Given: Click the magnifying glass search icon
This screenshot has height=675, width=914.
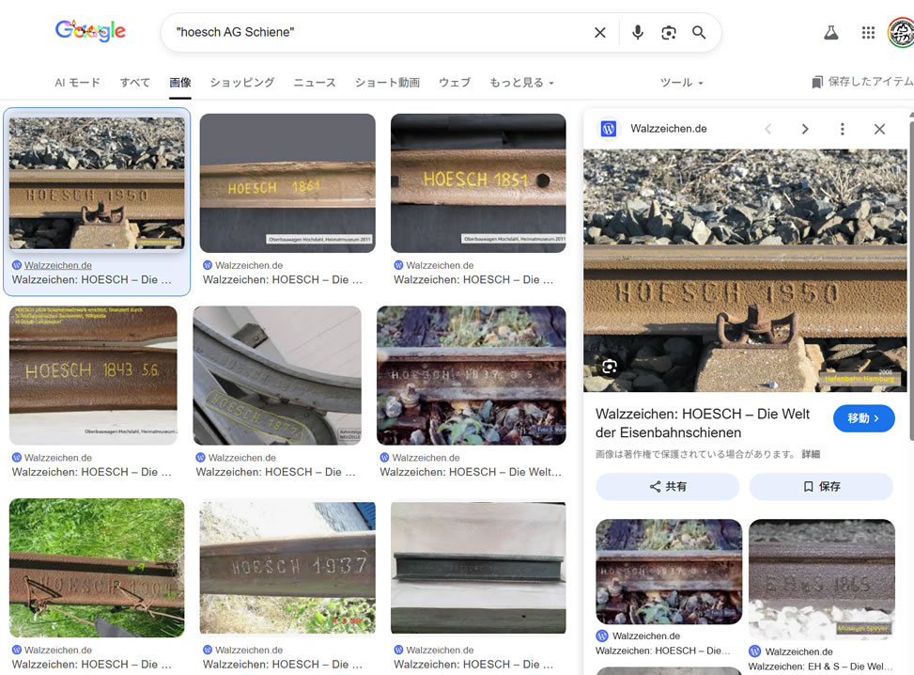Looking at the screenshot, I should (699, 33).
